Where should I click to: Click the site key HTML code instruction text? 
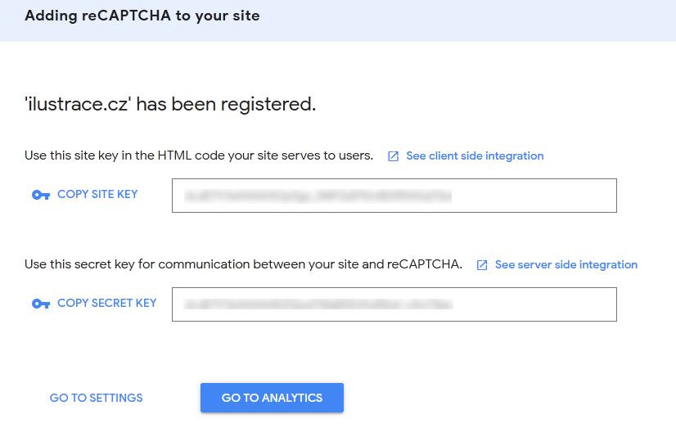coord(199,155)
